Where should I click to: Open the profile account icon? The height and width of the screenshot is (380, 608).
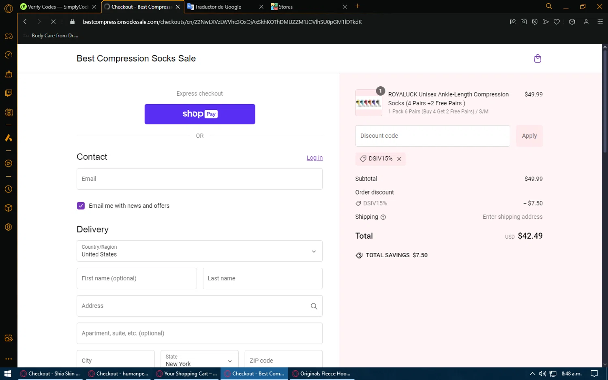tap(586, 22)
